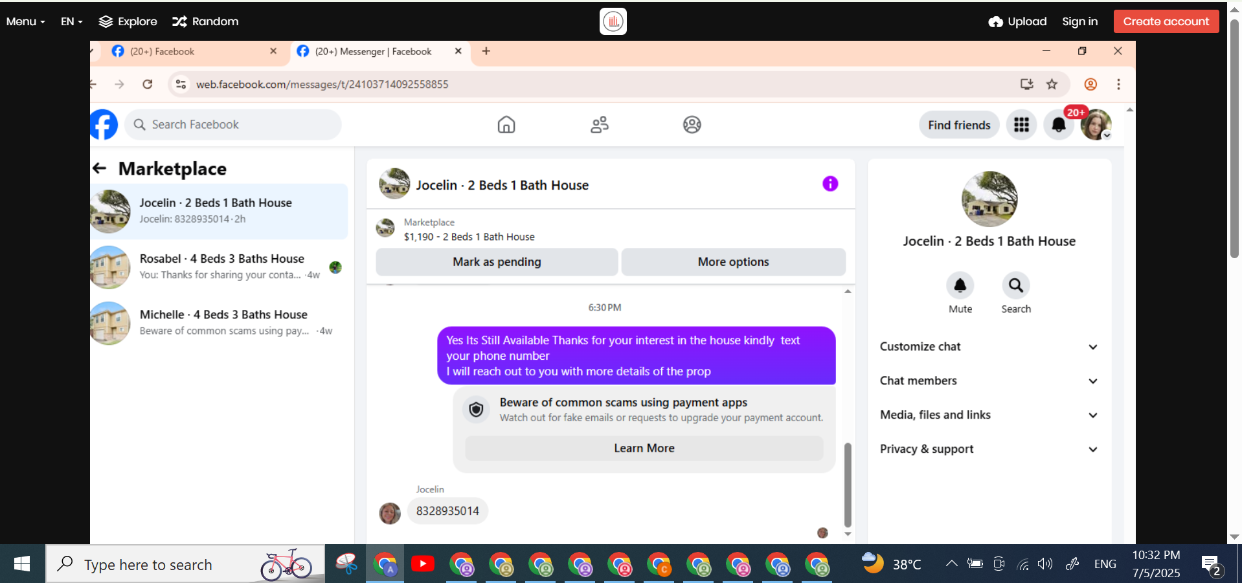Click the weather 38°C taskbar widget
Screen dimensions: 1242x583
click(x=891, y=564)
